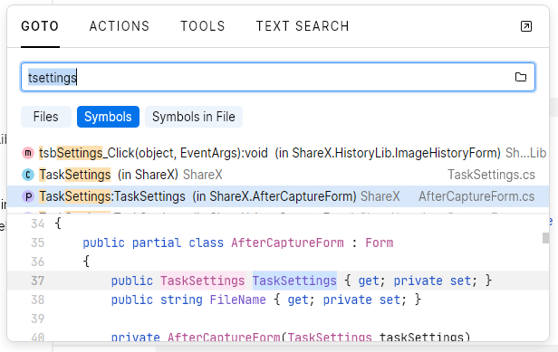Click the partial keyword on line 35
Viewport: 558px width, 352px height.
click(x=157, y=243)
